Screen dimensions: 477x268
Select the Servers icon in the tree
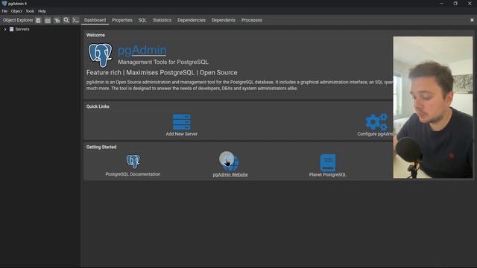pyautogui.click(x=12, y=29)
